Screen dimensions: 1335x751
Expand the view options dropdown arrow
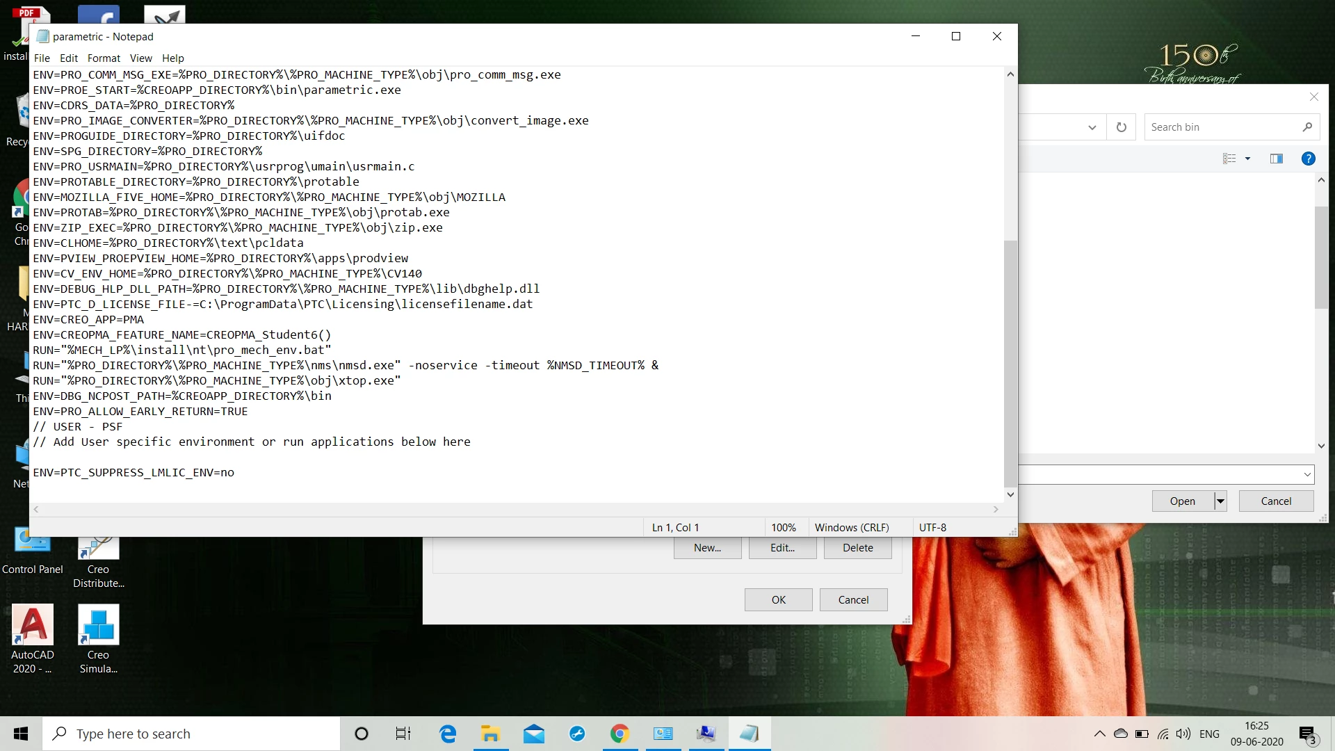click(x=1247, y=159)
